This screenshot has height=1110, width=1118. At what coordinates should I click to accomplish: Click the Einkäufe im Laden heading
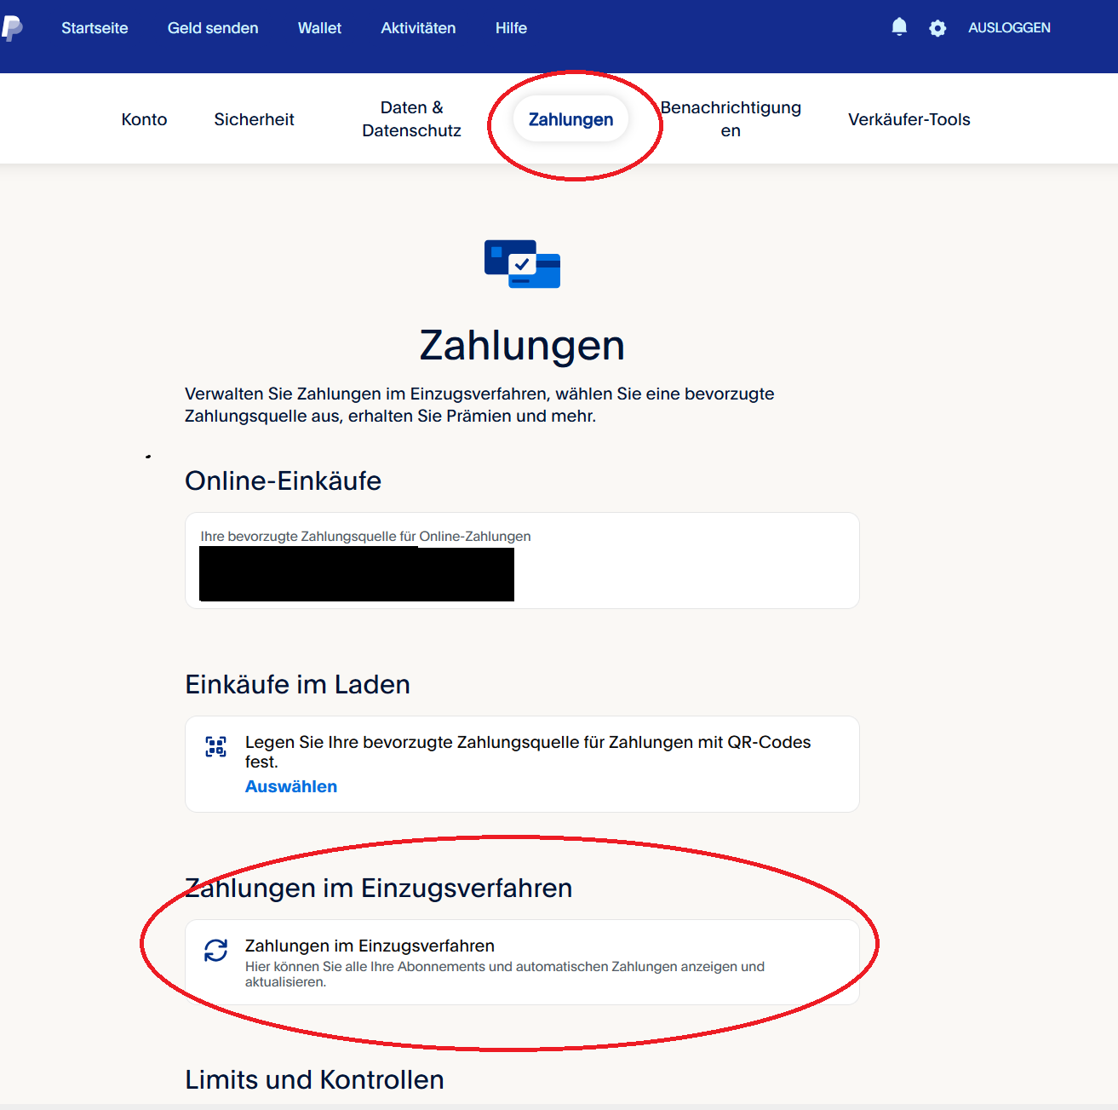298,684
